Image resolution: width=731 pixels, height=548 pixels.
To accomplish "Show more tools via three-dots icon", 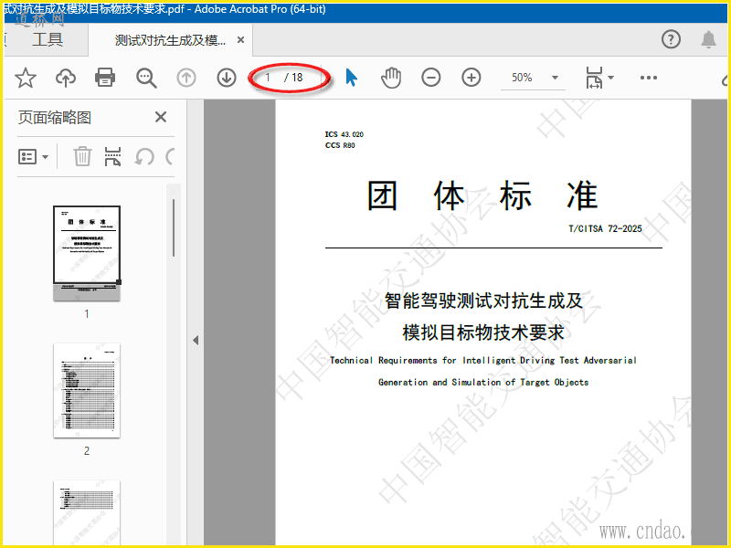I will click(649, 78).
